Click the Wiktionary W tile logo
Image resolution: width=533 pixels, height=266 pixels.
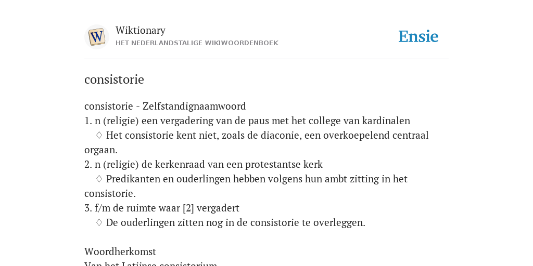click(96, 37)
